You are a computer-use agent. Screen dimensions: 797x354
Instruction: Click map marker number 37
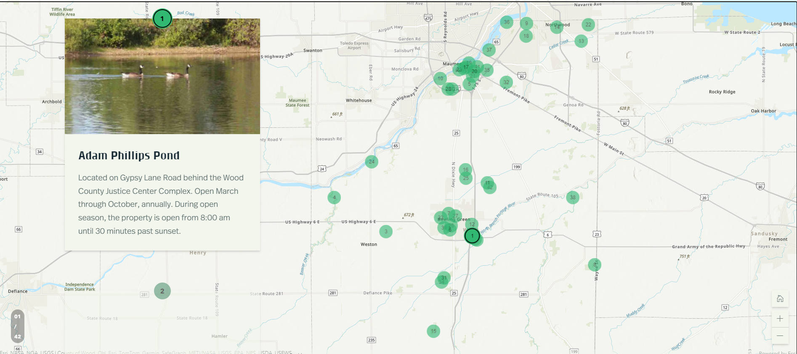pos(489,50)
